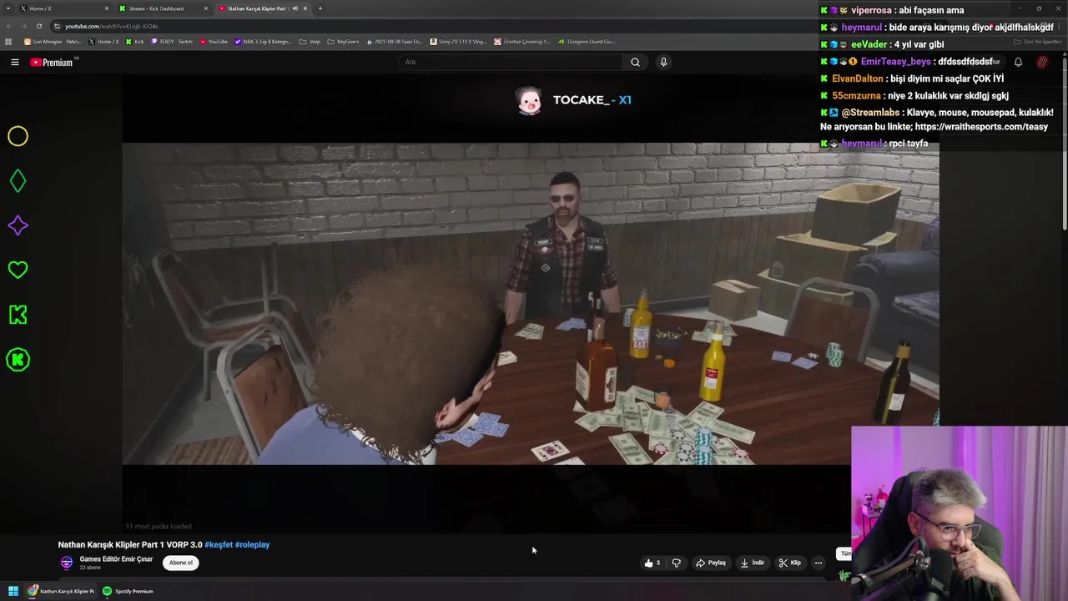This screenshot has width=1068, height=601.
Task: Share the video via Paylaş button
Action: coord(712,563)
